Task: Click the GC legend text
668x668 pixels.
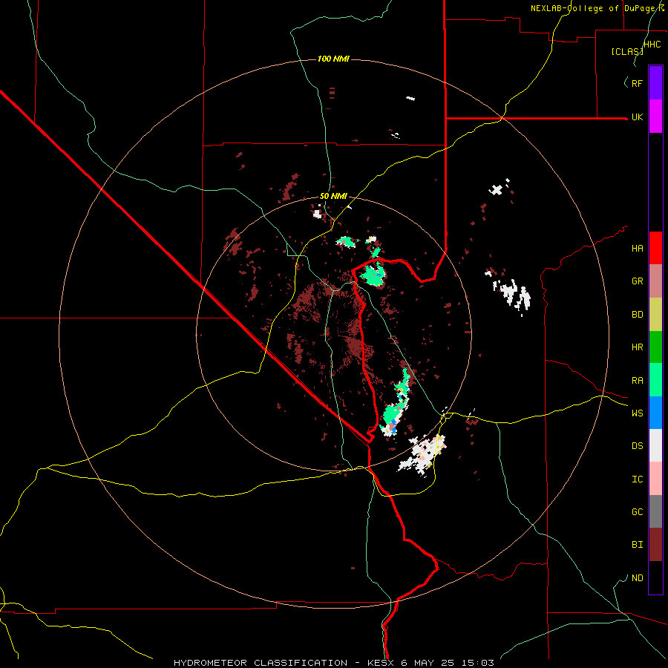Action: click(x=637, y=511)
